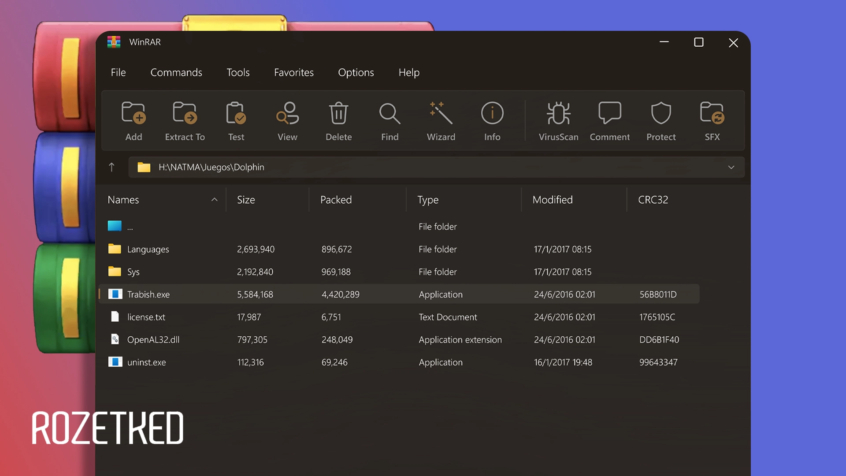Go up one folder level arrow
Image resolution: width=846 pixels, height=476 pixels.
click(111, 167)
